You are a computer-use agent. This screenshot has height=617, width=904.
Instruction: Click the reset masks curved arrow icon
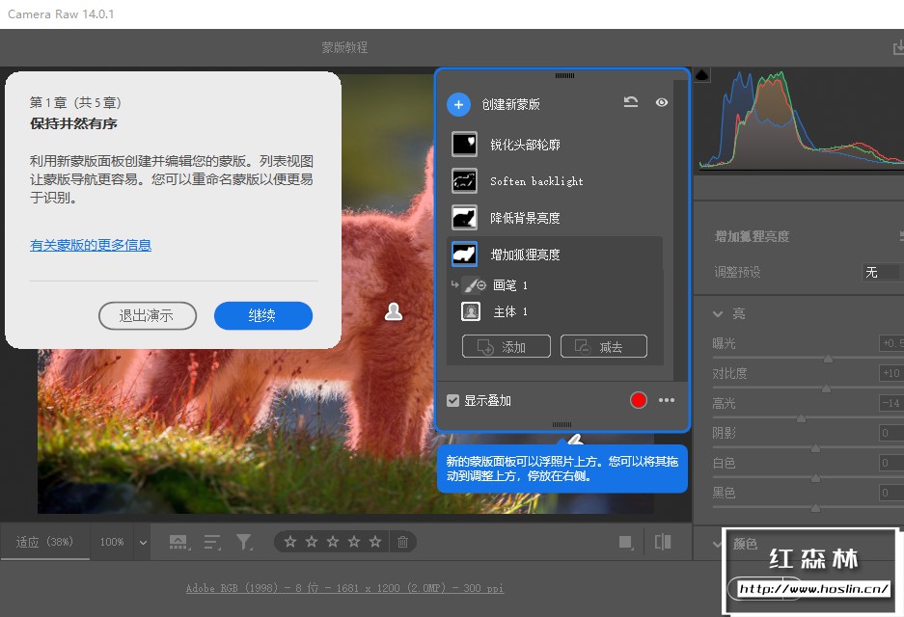[631, 102]
